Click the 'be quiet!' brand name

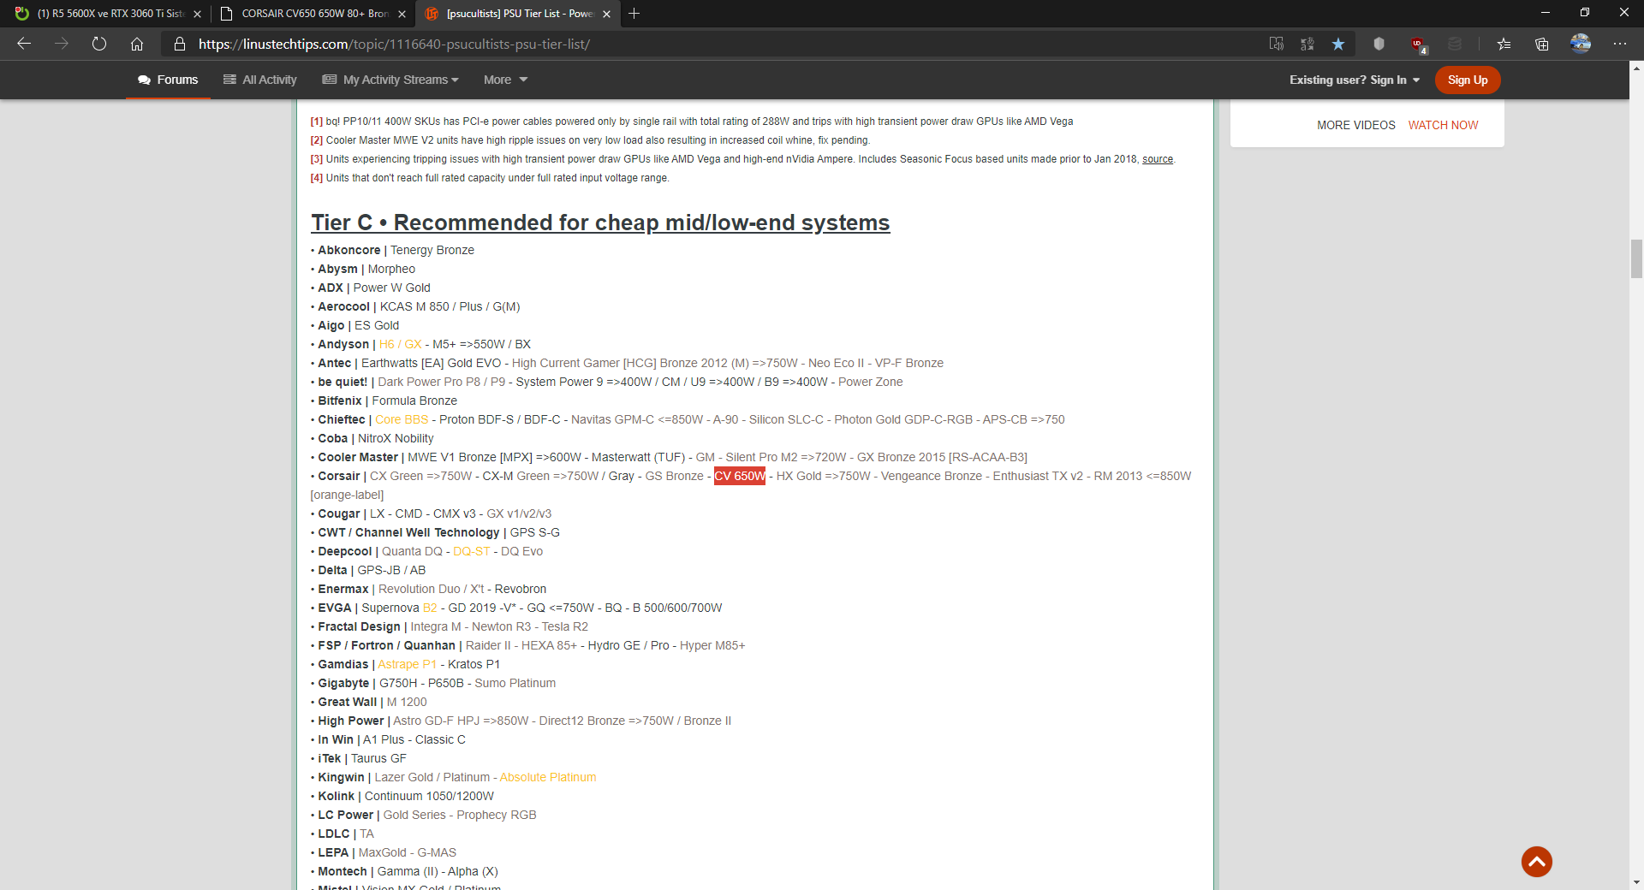pyautogui.click(x=342, y=382)
